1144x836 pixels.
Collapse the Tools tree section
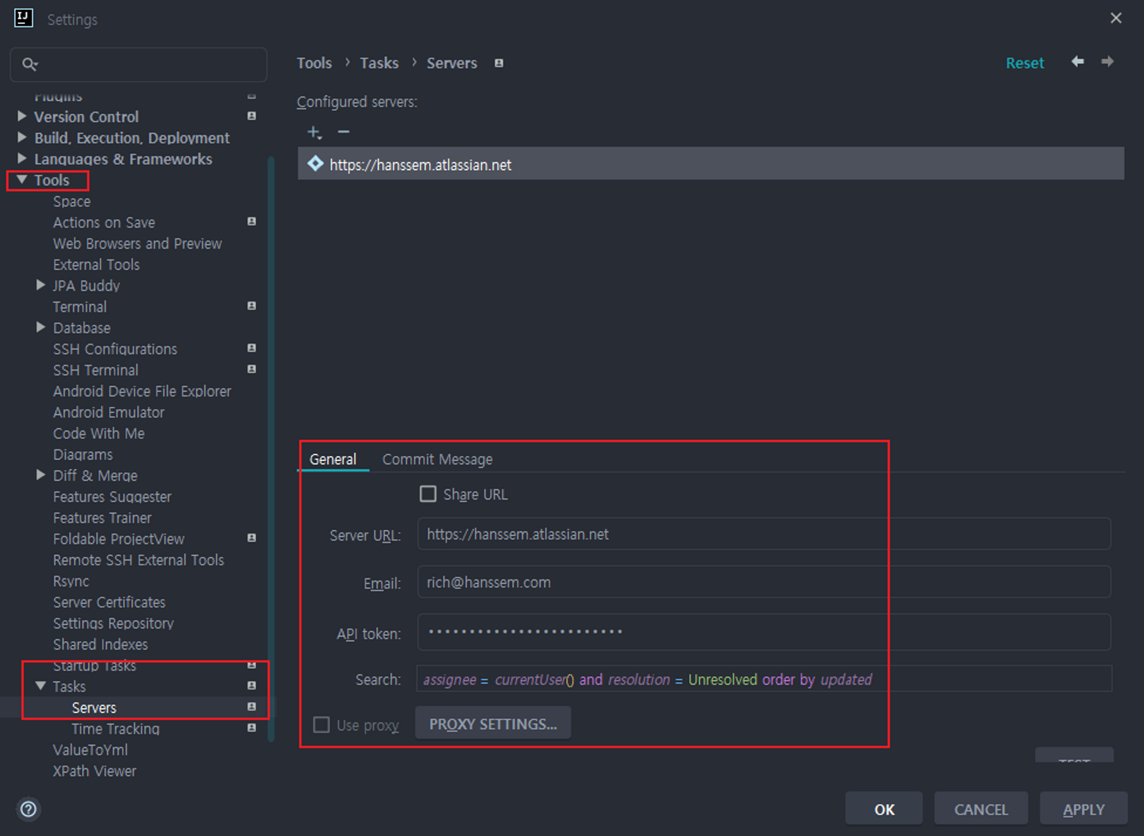[22, 180]
